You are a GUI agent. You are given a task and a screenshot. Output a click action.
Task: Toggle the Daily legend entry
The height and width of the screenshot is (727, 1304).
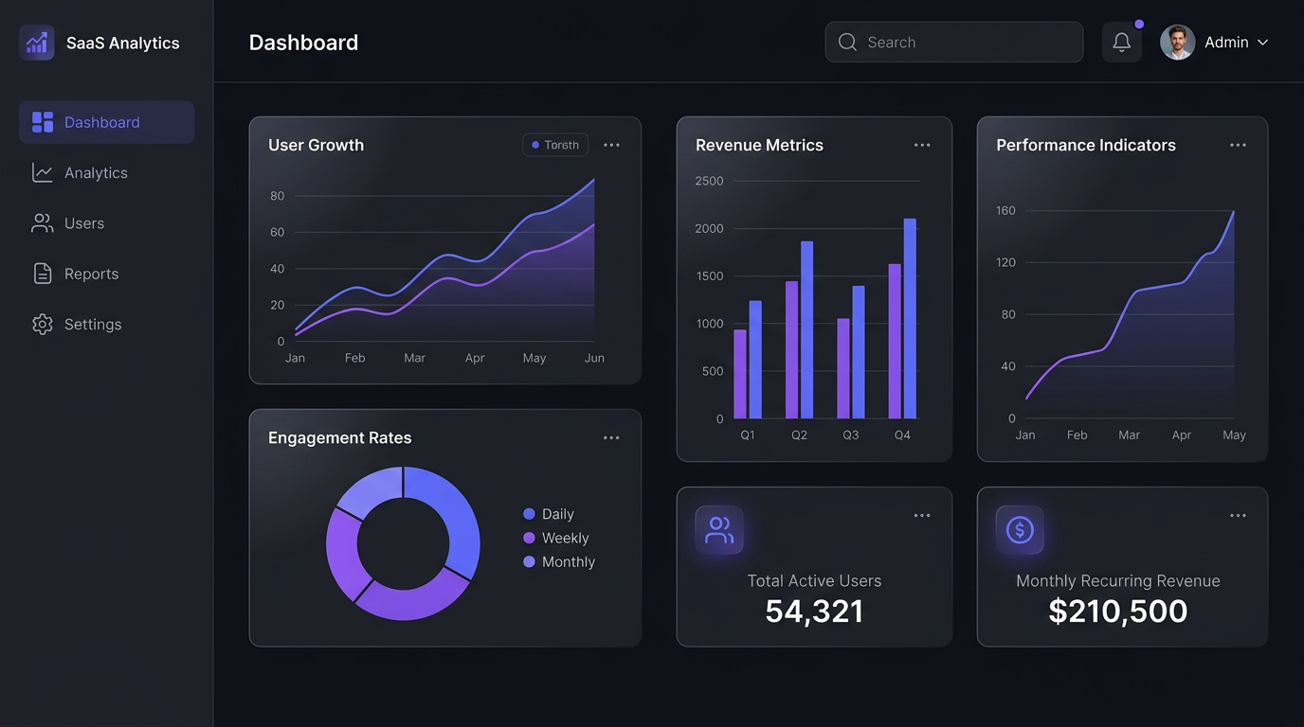click(549, 514)
